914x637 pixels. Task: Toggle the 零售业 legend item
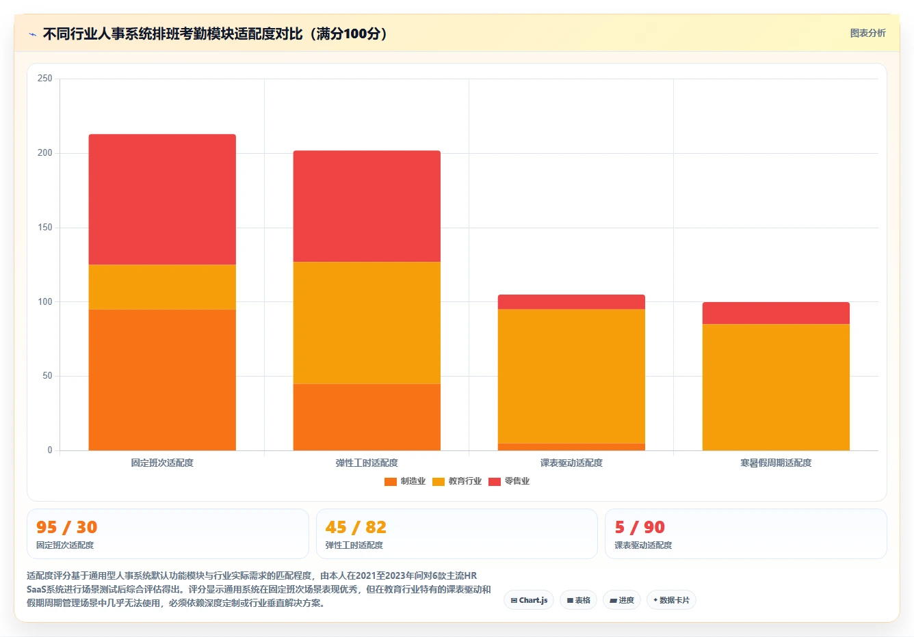pyautogui.click(x=509, y=481)
